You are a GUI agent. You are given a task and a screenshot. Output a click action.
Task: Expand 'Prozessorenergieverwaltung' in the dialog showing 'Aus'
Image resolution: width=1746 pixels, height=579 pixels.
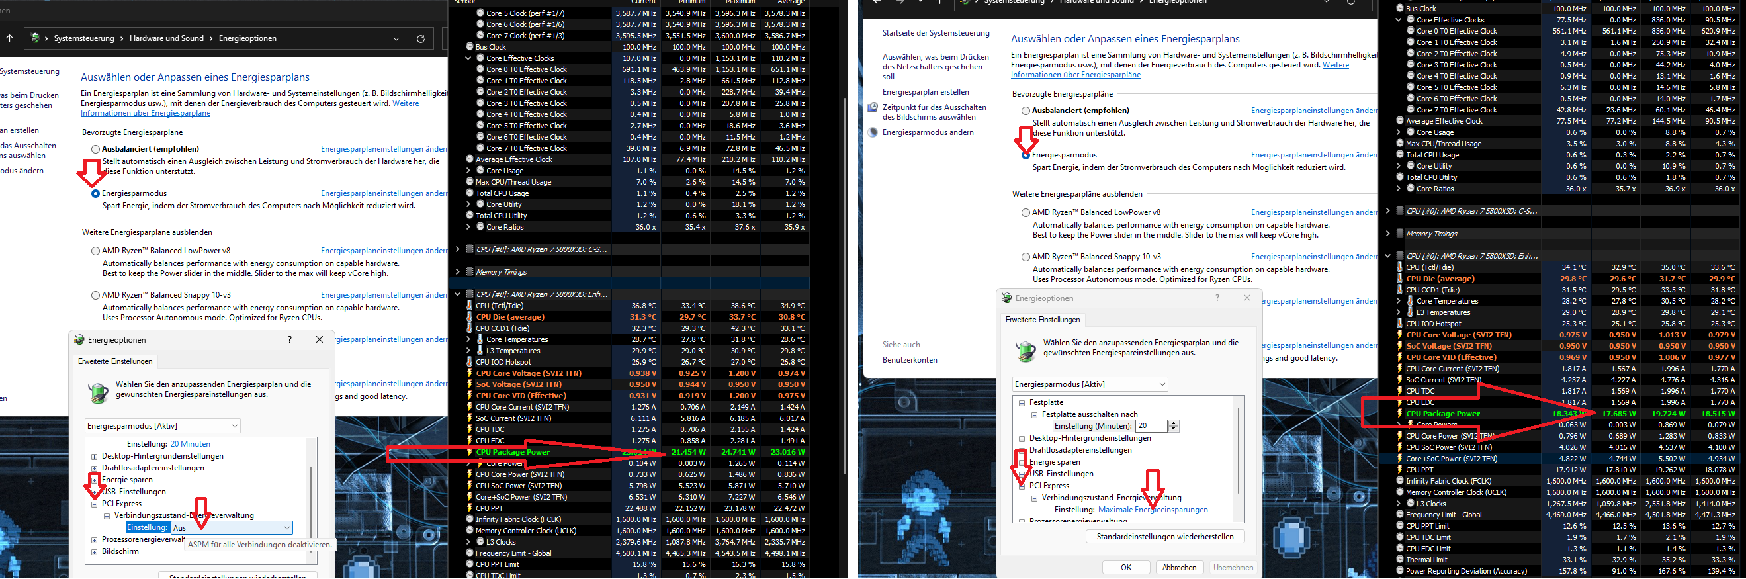[x=94, y=541]
